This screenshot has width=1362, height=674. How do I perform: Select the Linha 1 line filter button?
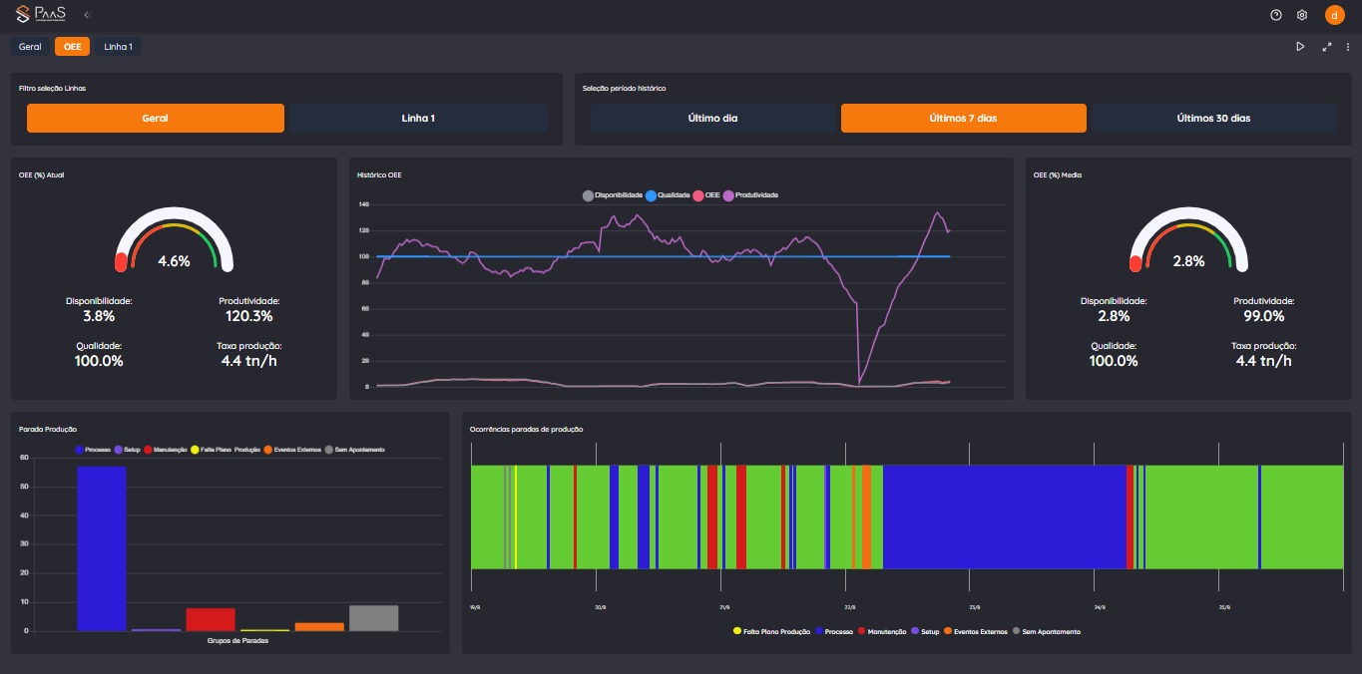pyautogui.click(x=418, y=118)
